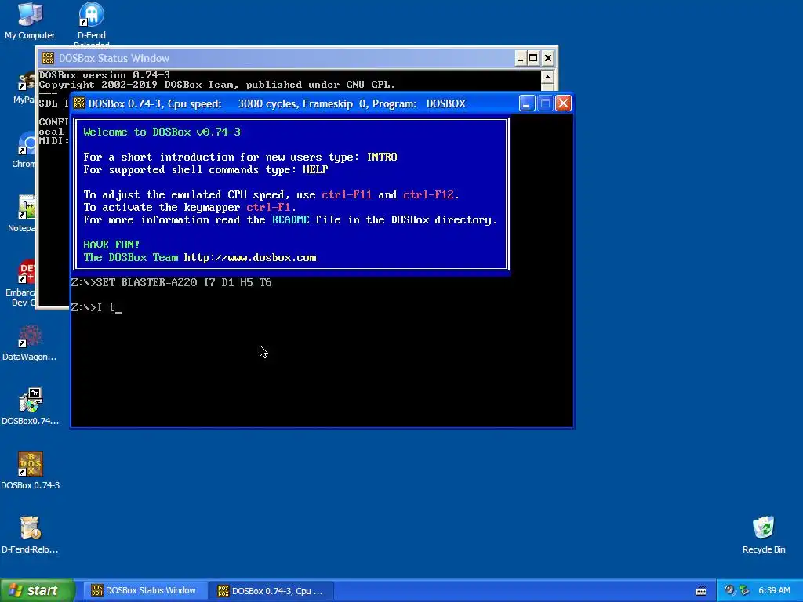
Task: Click the DOSBox Status Window title bar icon
Action: [x=48, y=58]
